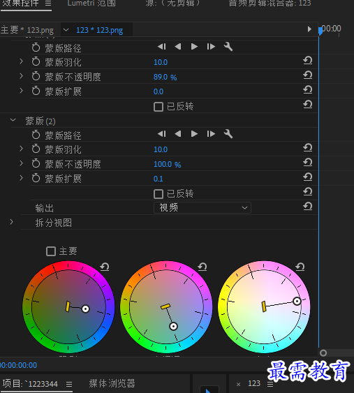
Task: Collapse the 蒙版 (2) group
Action: click(13, 120)
